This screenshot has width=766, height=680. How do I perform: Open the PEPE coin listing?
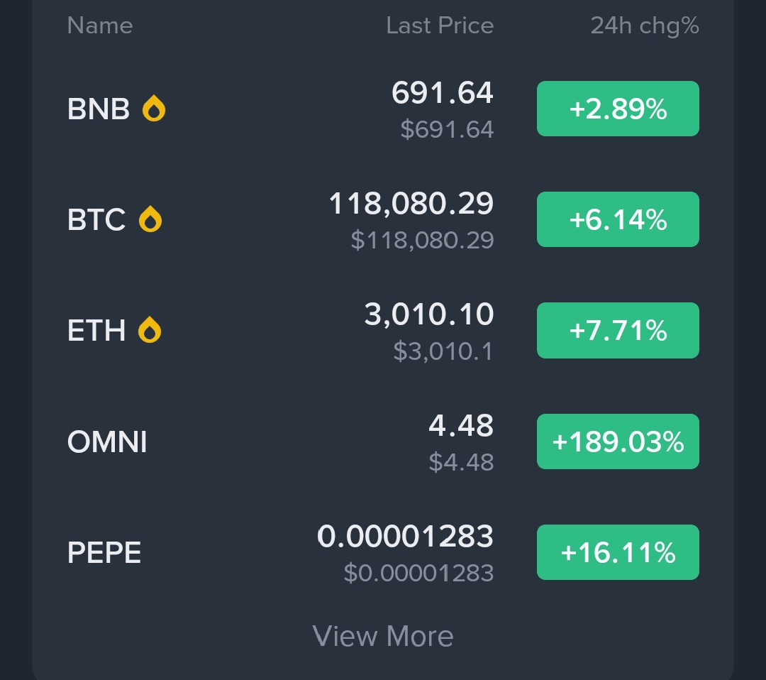(104, 553)
